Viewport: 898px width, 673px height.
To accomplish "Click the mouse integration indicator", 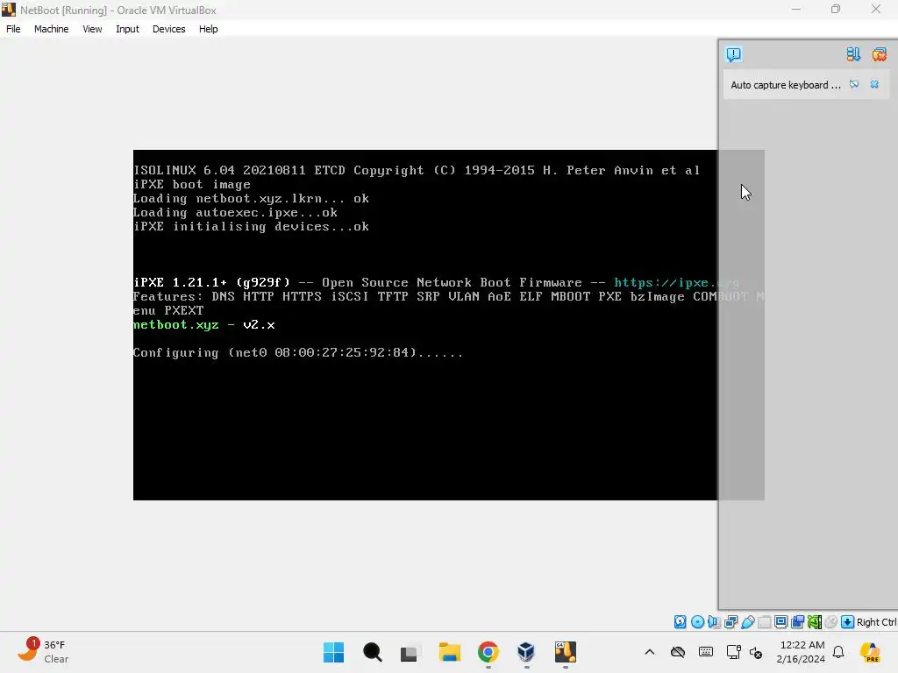I will (831, 622).
